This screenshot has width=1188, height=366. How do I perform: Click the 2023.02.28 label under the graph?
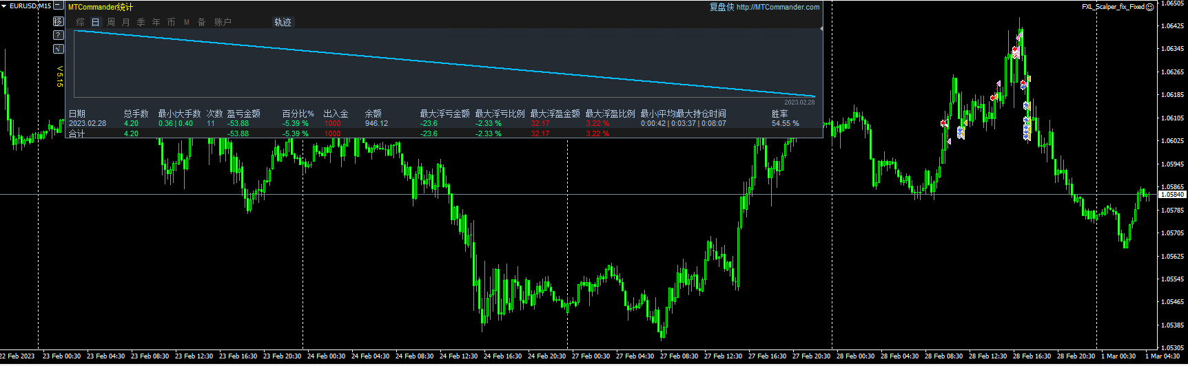click(799, 103)
